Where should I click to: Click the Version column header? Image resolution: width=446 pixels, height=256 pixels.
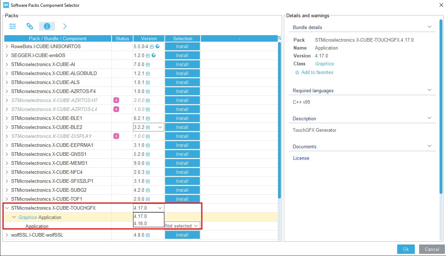click(149, 38)
